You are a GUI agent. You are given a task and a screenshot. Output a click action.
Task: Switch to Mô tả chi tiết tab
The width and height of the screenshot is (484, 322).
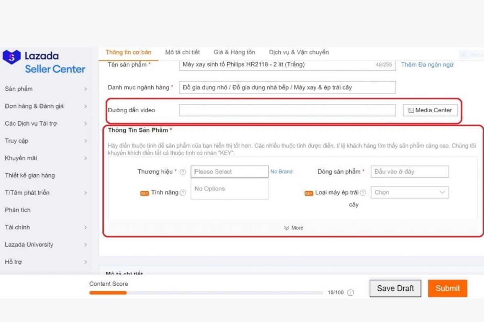(182, 52)
